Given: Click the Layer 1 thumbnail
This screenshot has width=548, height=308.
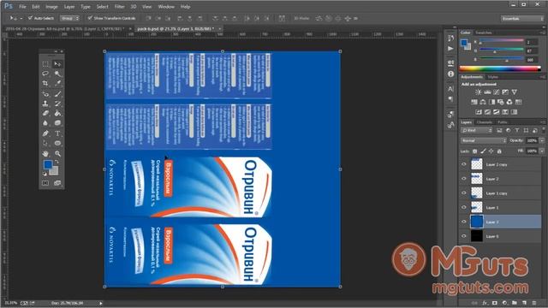Looking at the screenshot, I should (x=477, y=207).
